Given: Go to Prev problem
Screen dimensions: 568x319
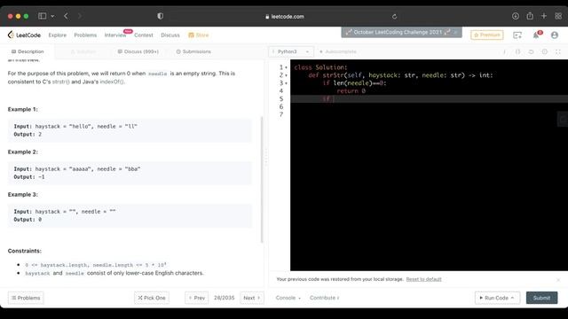Looking at the screenshot, I should coord(197,298).
